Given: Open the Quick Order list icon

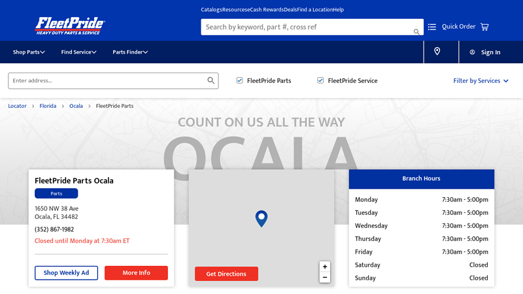Looking at the screenshot, I should coord(432,27).
